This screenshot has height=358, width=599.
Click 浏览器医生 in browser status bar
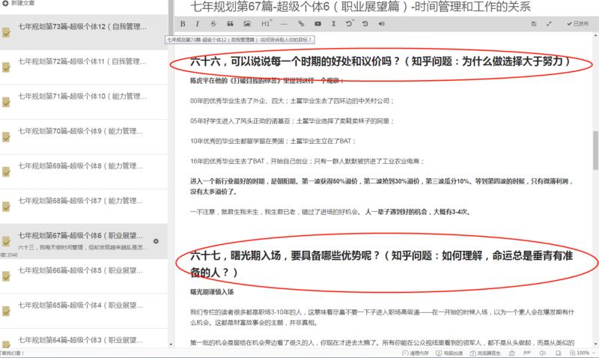(x=485, y=353)
